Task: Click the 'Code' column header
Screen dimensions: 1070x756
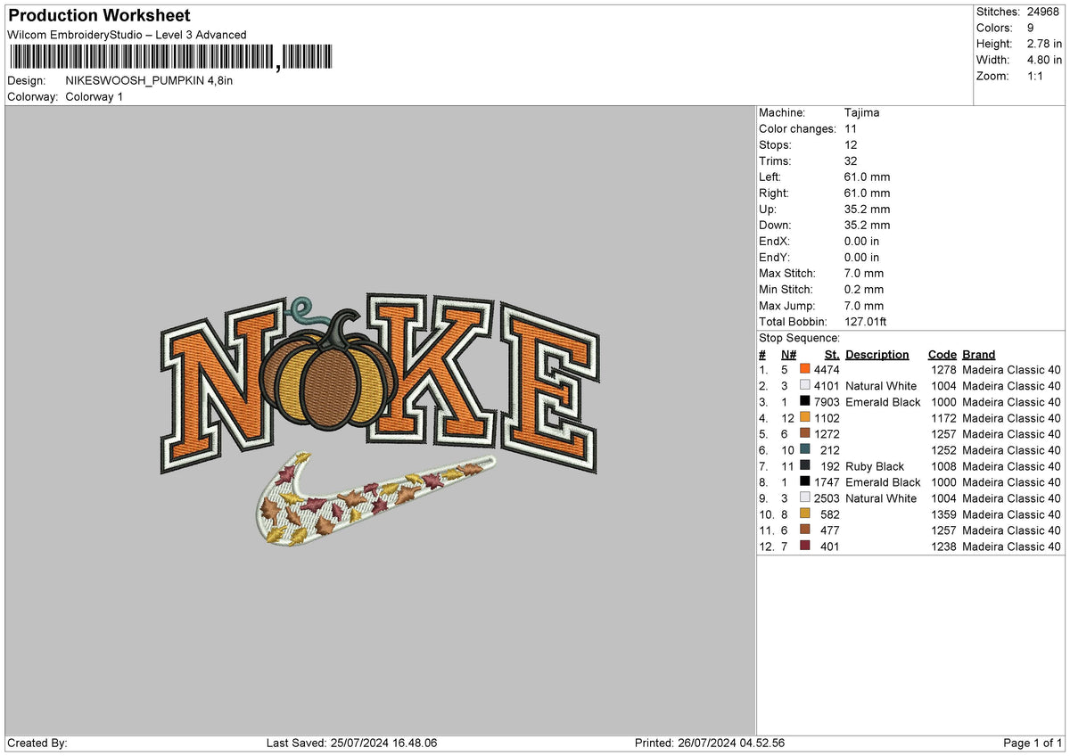Action: [942, 355]
